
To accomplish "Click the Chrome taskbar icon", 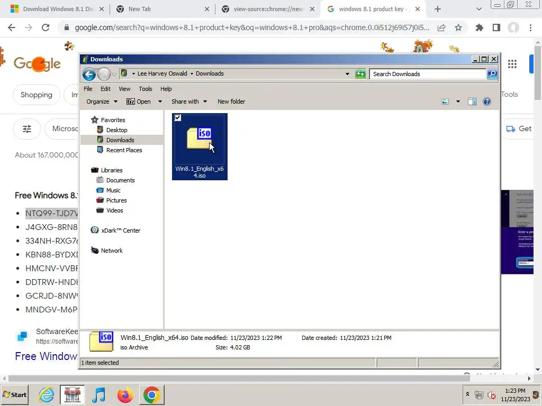I will click(x=152, y=394).
